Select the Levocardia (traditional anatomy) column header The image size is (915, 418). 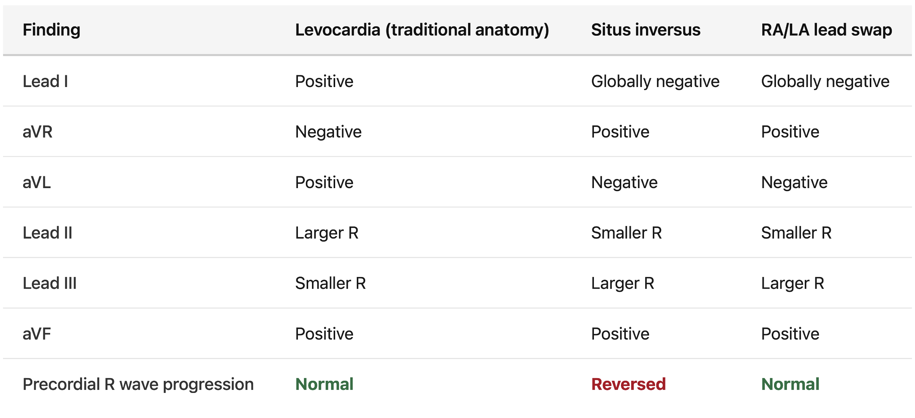422,30
